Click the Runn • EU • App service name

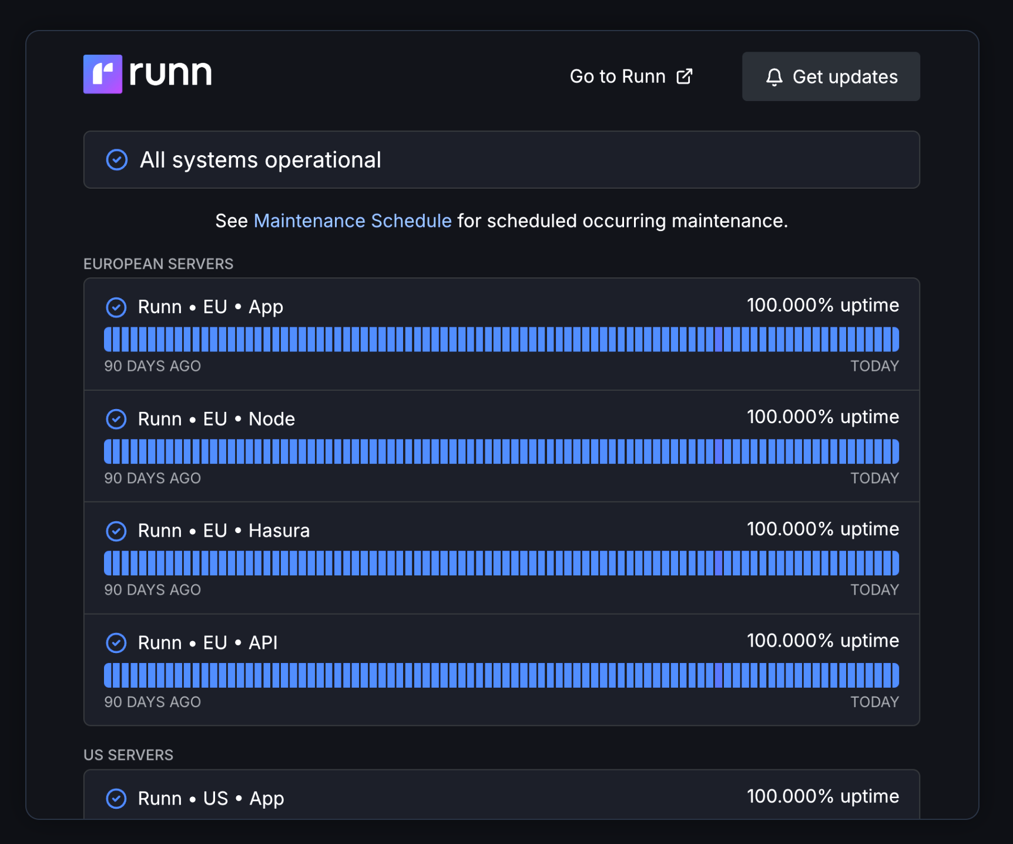(x=210, y=307)
